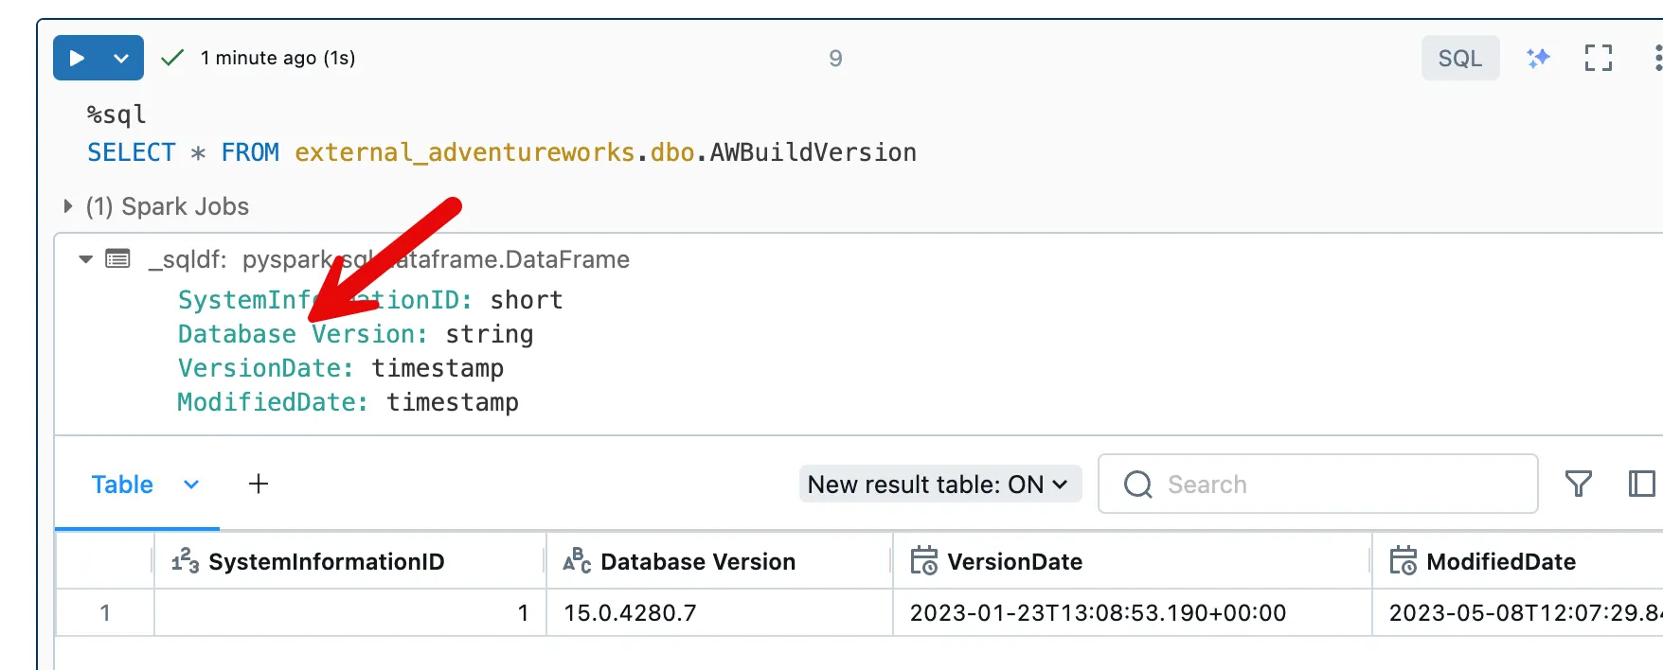This screenshot has width=1663, height=670.
Task: Open Table tab dropdown chevron
Action: [191, 485]
